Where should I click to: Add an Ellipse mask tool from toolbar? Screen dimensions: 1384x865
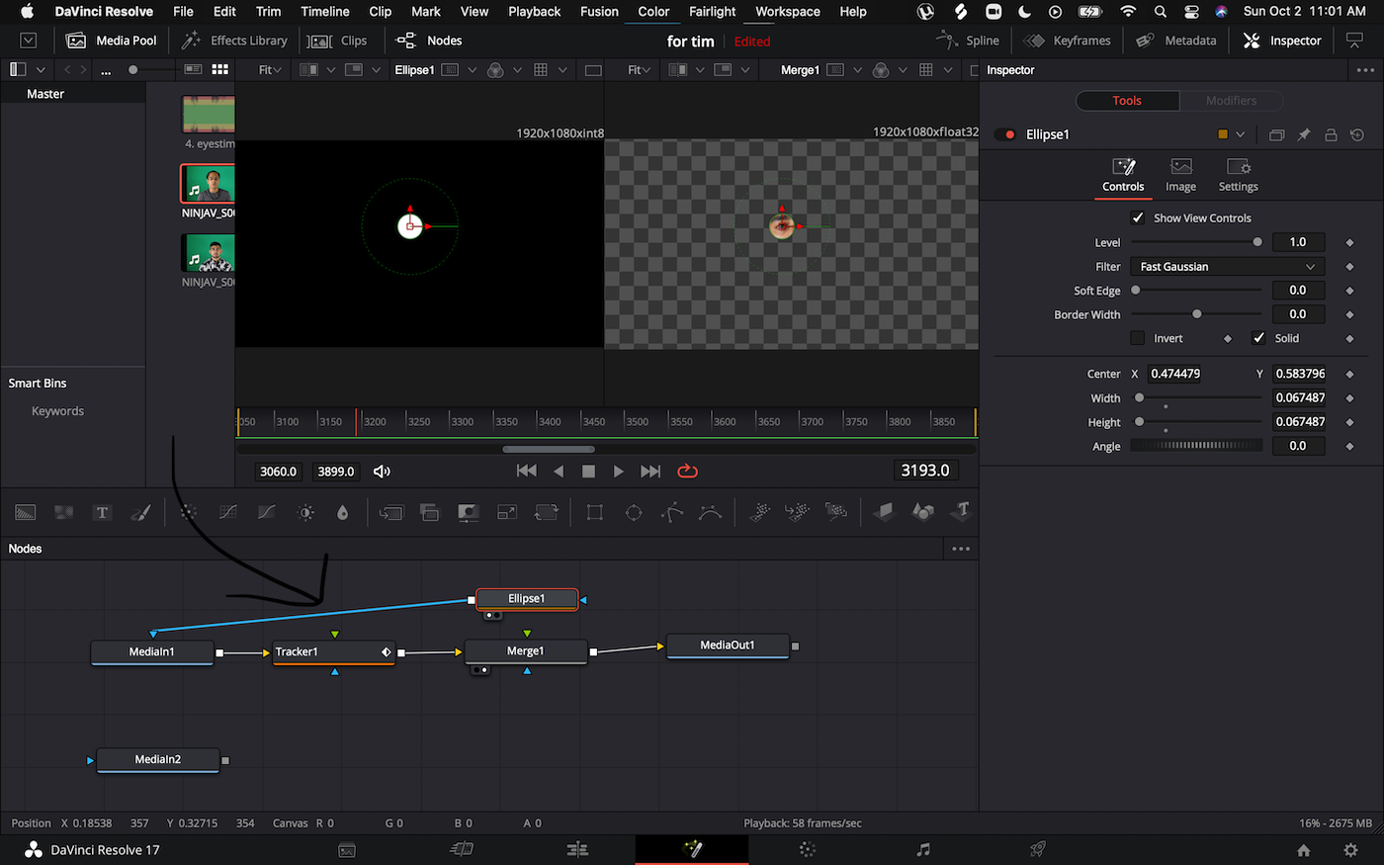pyautogui.click(x=634, y=512)
